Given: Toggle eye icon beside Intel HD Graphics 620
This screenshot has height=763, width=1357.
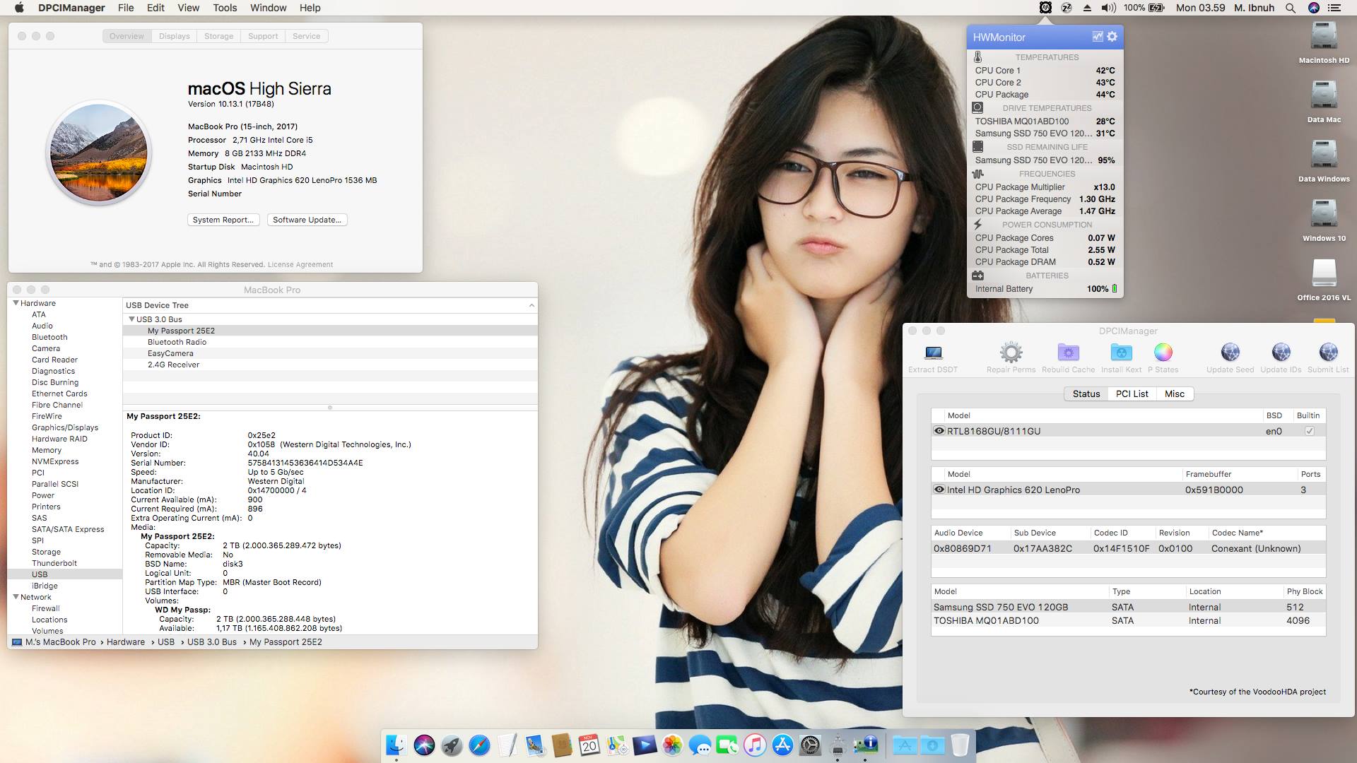Looking at the screenshot, I should [x=939, y=490].
